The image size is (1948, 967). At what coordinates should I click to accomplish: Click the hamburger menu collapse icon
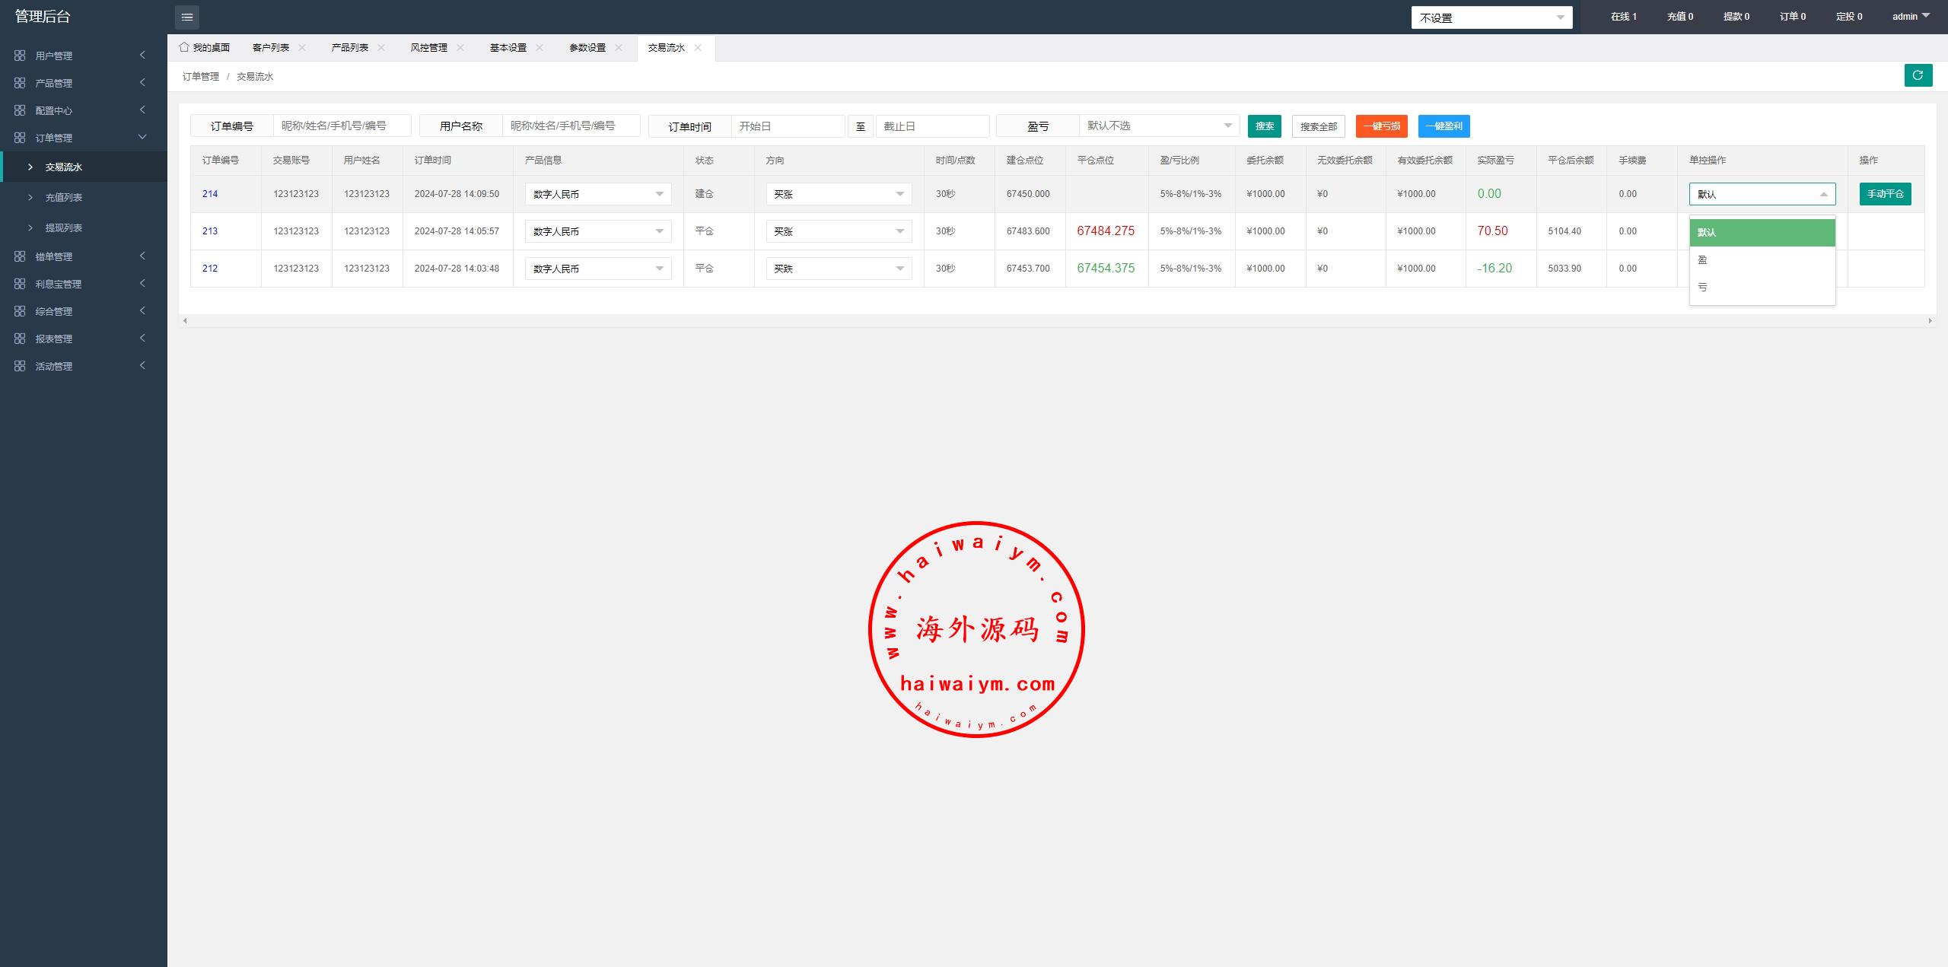(x=186, y=17)
